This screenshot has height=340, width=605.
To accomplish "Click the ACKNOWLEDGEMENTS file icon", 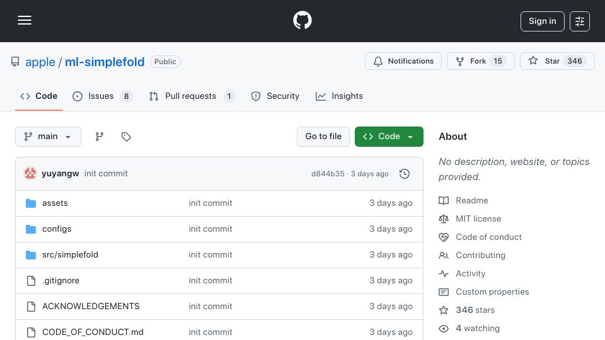I will click(x=31, y=307).
